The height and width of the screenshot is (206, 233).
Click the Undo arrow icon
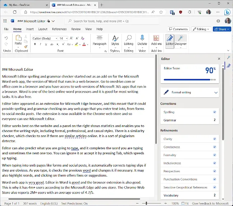pyautogui.click(x=6, y=38)
